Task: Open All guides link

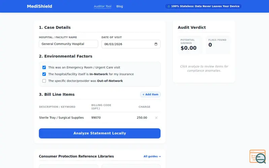Action: (x=152, y=156)
